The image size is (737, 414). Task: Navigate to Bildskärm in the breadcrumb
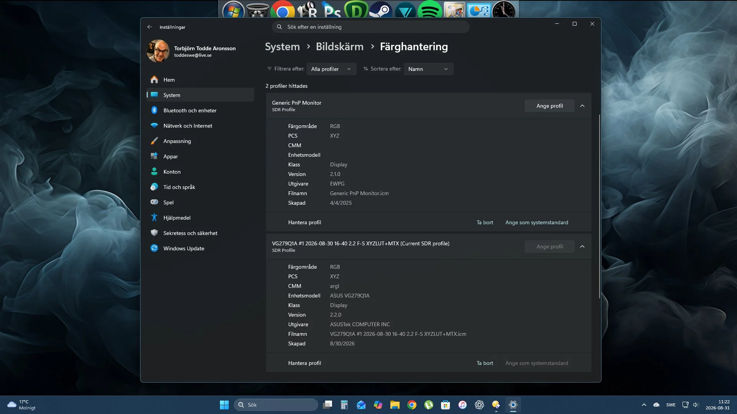click(339, 47)
